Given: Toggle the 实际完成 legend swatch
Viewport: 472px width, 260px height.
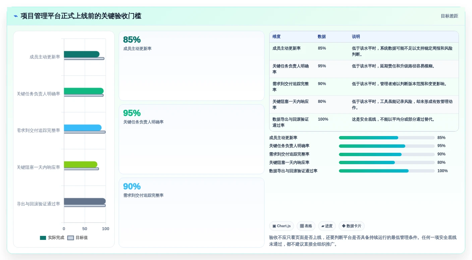Looking at the screenshot, I should [x=43, y=238].
